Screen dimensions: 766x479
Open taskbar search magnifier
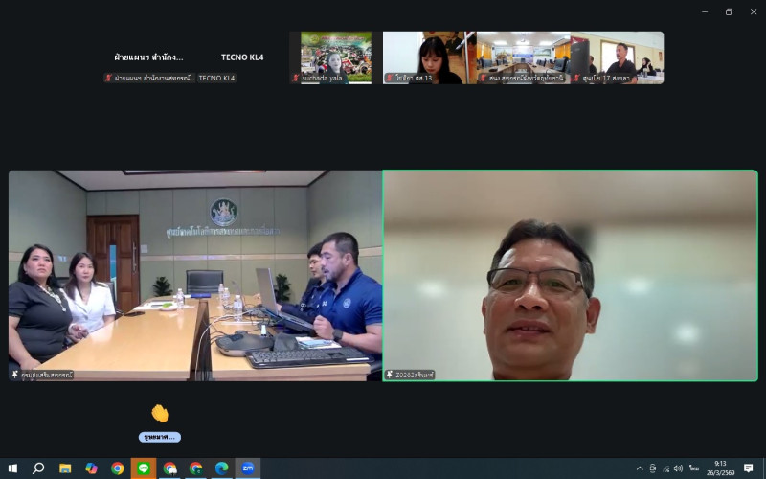[38, 468]
